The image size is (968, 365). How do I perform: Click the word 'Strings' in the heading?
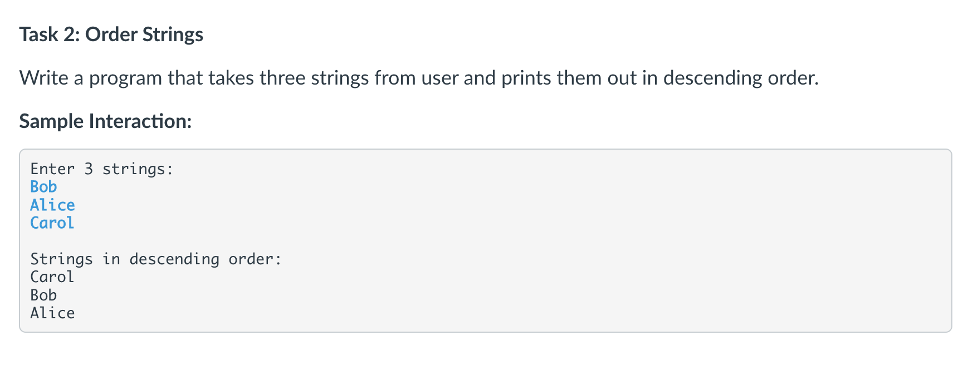coord(173,34)
